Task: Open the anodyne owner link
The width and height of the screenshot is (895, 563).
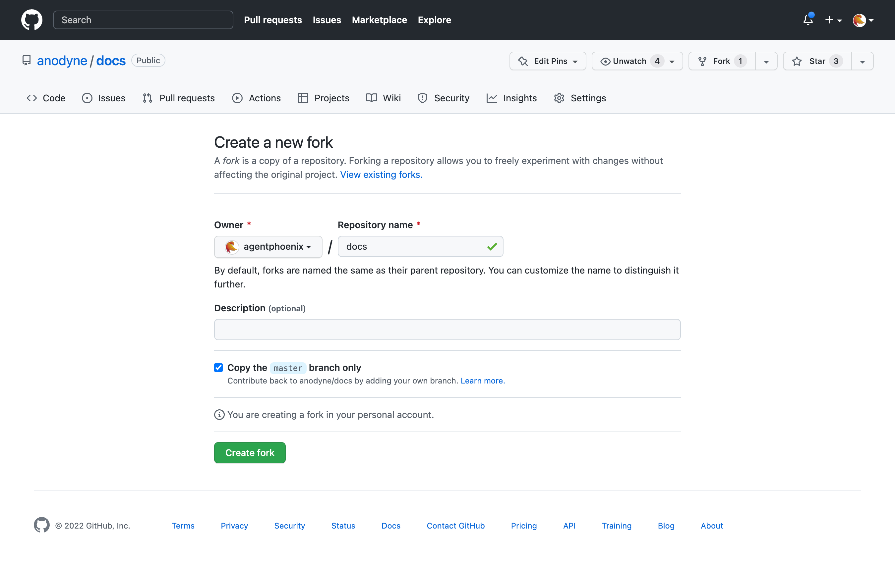Action: click(x=62, y=61)
